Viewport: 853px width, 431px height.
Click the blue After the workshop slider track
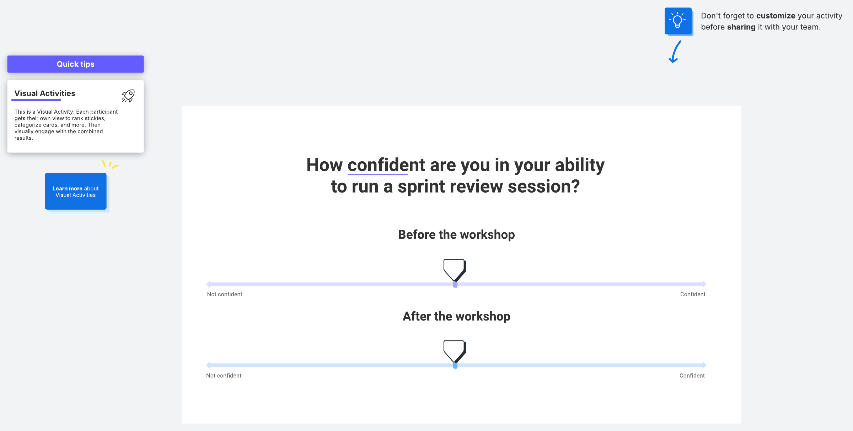(x=320, y=365)
